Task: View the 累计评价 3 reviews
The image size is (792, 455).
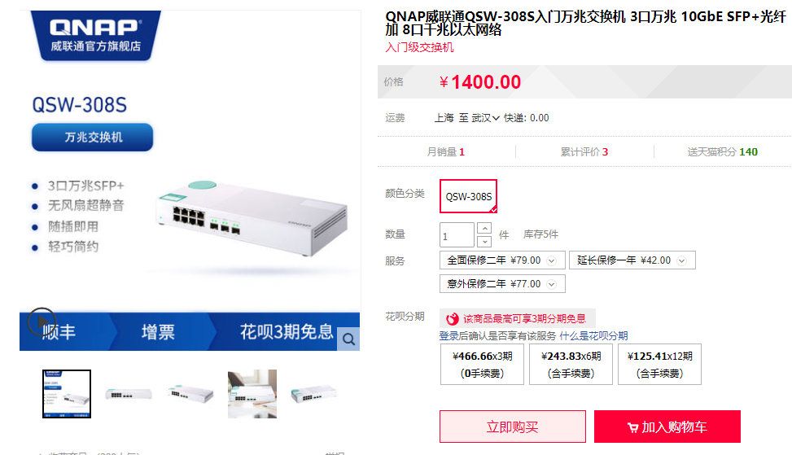Action: coord(584,151)
